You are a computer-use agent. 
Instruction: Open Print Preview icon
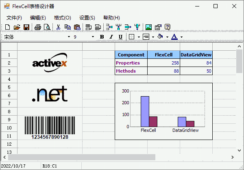tap(47, 27)
